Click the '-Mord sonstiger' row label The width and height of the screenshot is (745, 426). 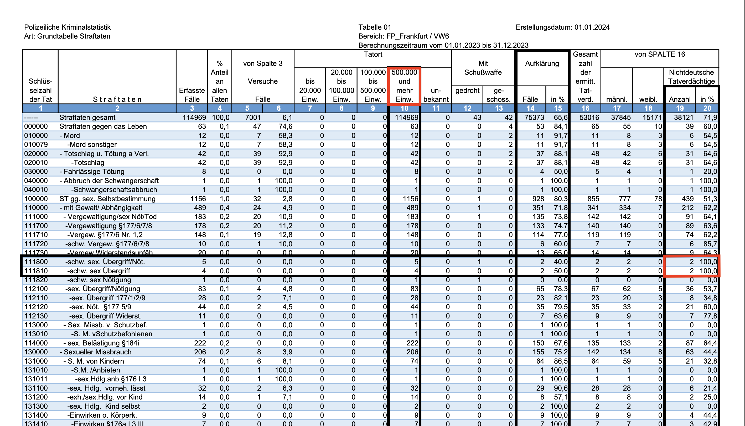coord(92,145)
